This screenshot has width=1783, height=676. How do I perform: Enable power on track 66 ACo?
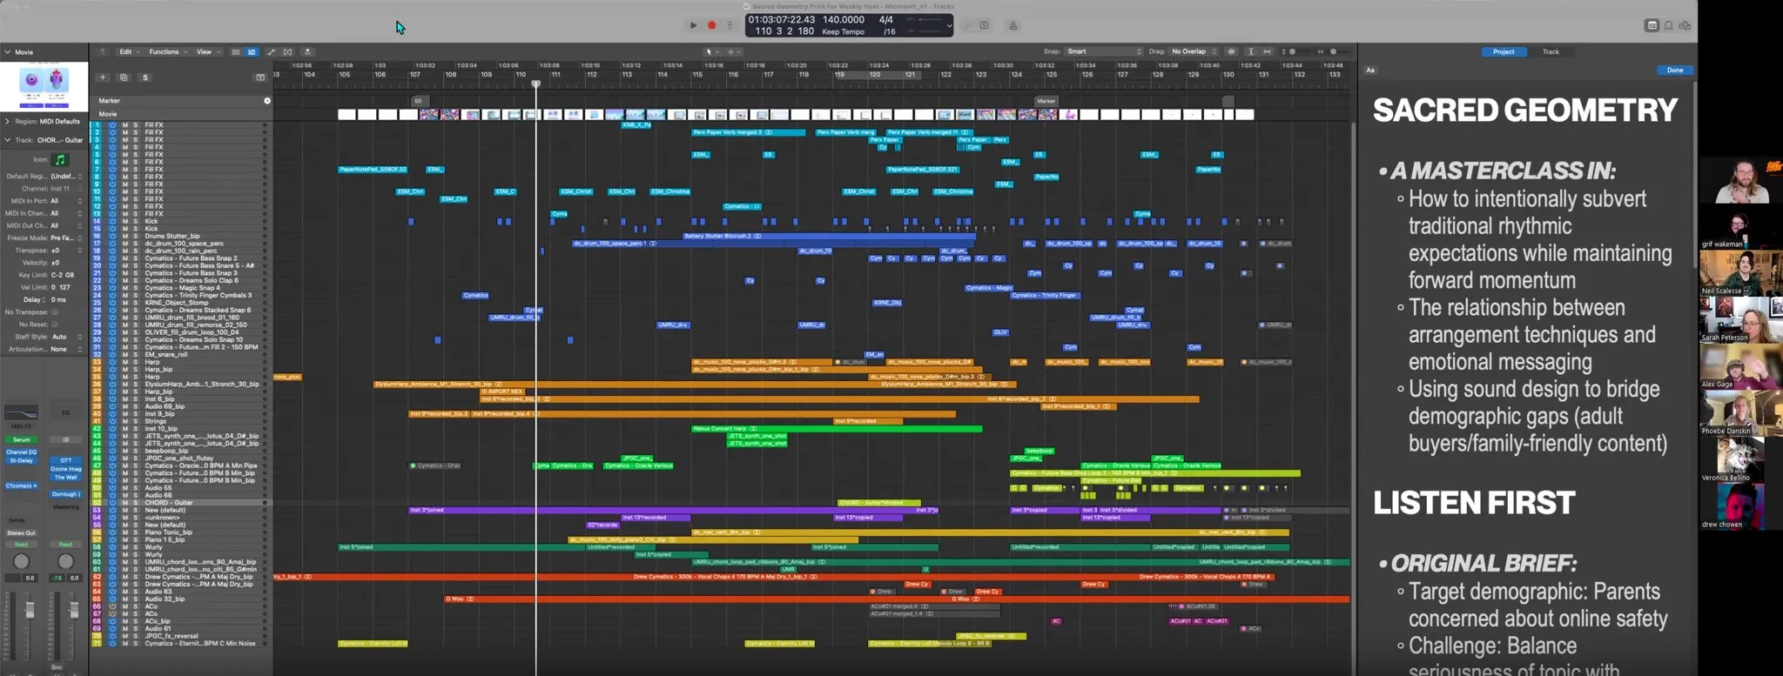point(113,606)
